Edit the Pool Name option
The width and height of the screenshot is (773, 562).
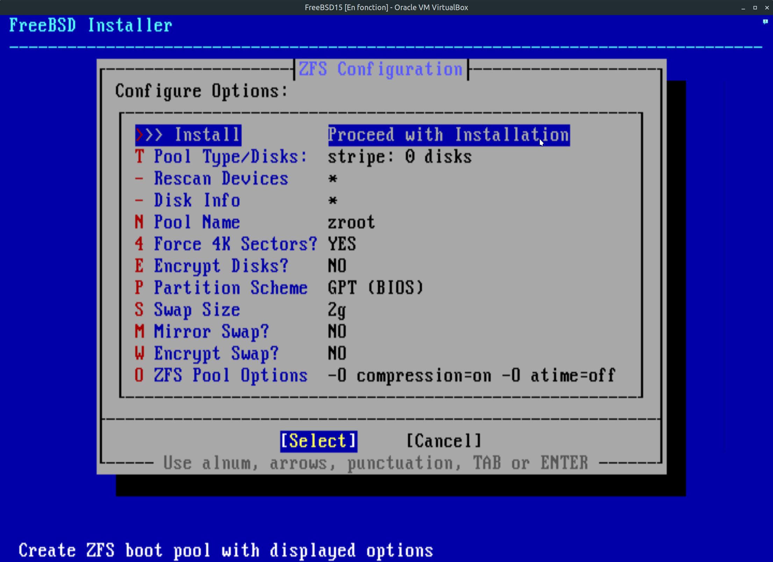coord(197,222)
